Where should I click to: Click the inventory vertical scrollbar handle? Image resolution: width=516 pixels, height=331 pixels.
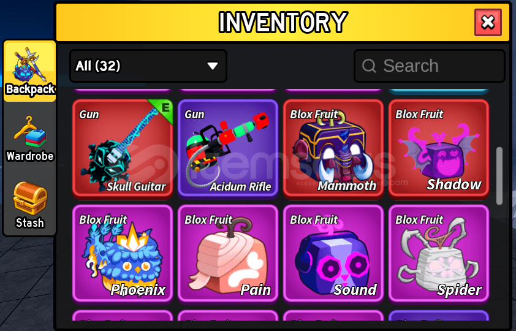point(499,176)
